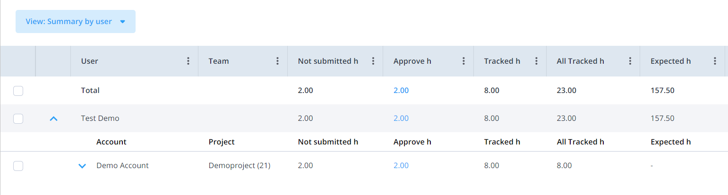Screen dimensions: 728x195
Task: Click the Expected h column header
Action: 670,61
